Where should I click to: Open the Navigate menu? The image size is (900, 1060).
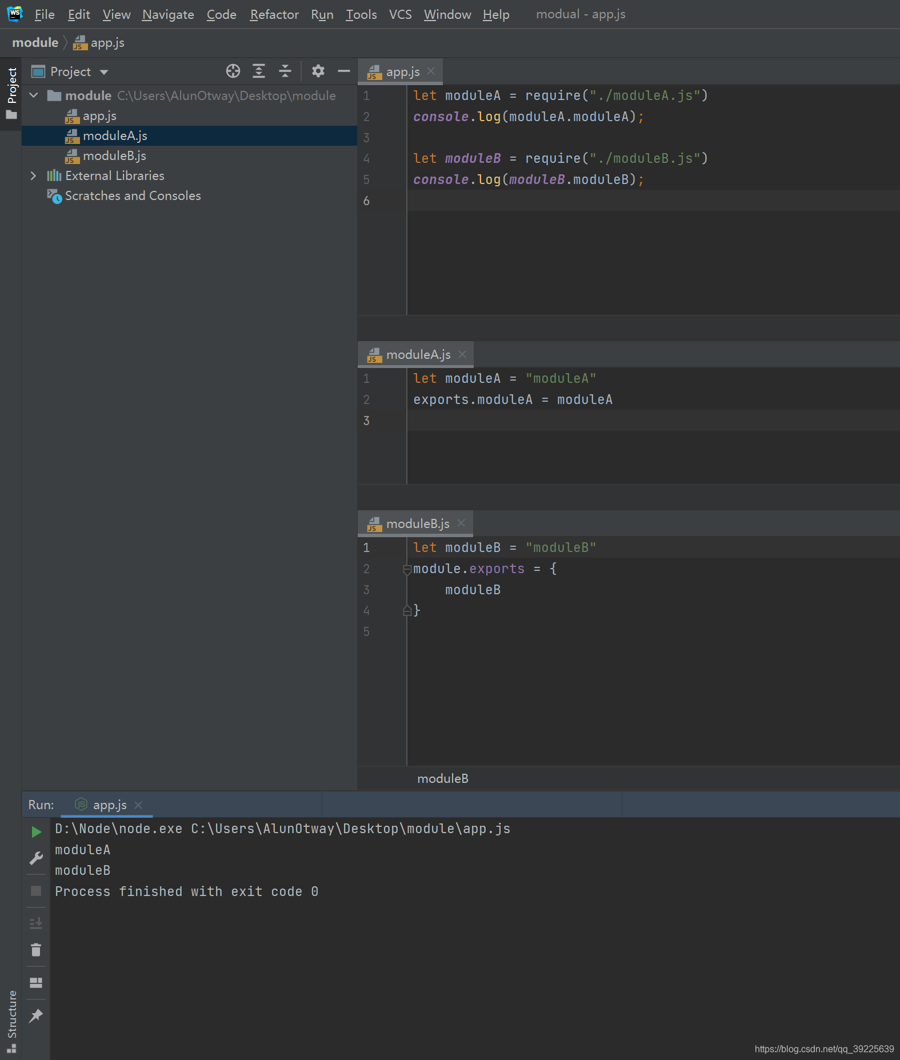(x=168, y=14)
